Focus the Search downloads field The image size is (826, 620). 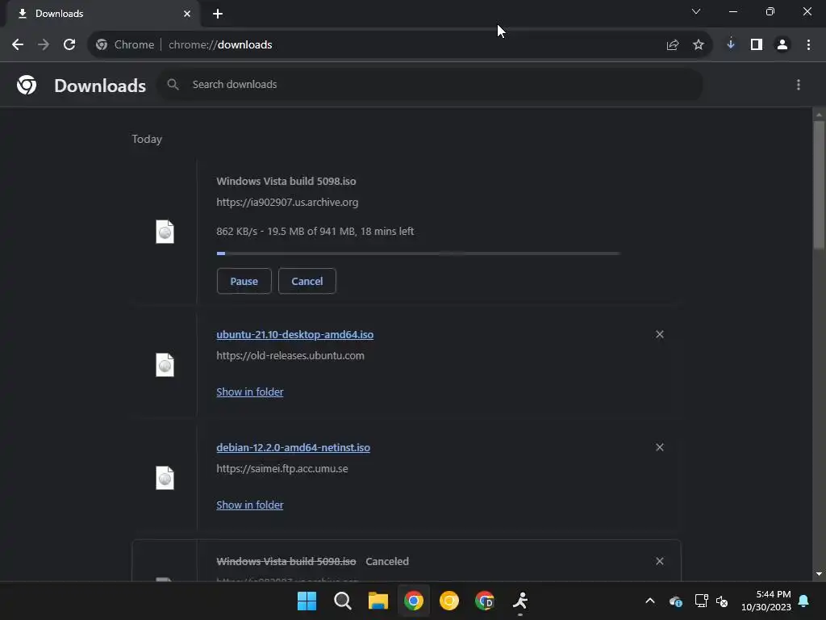tap(430, 84)
